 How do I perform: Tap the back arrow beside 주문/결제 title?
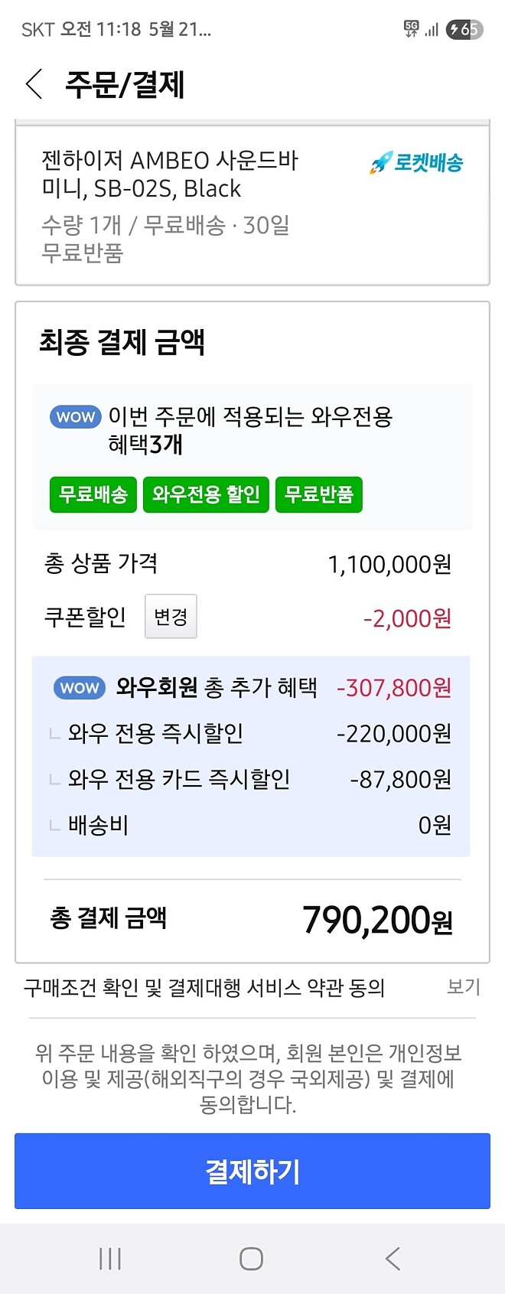pyautogui.click(x=34, y=86)
